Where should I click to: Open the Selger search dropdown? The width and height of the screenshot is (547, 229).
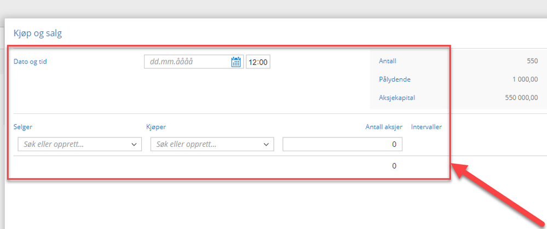point(79,144)
